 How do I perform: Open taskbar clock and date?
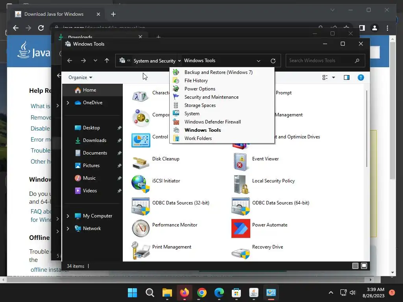pos(373,293)
